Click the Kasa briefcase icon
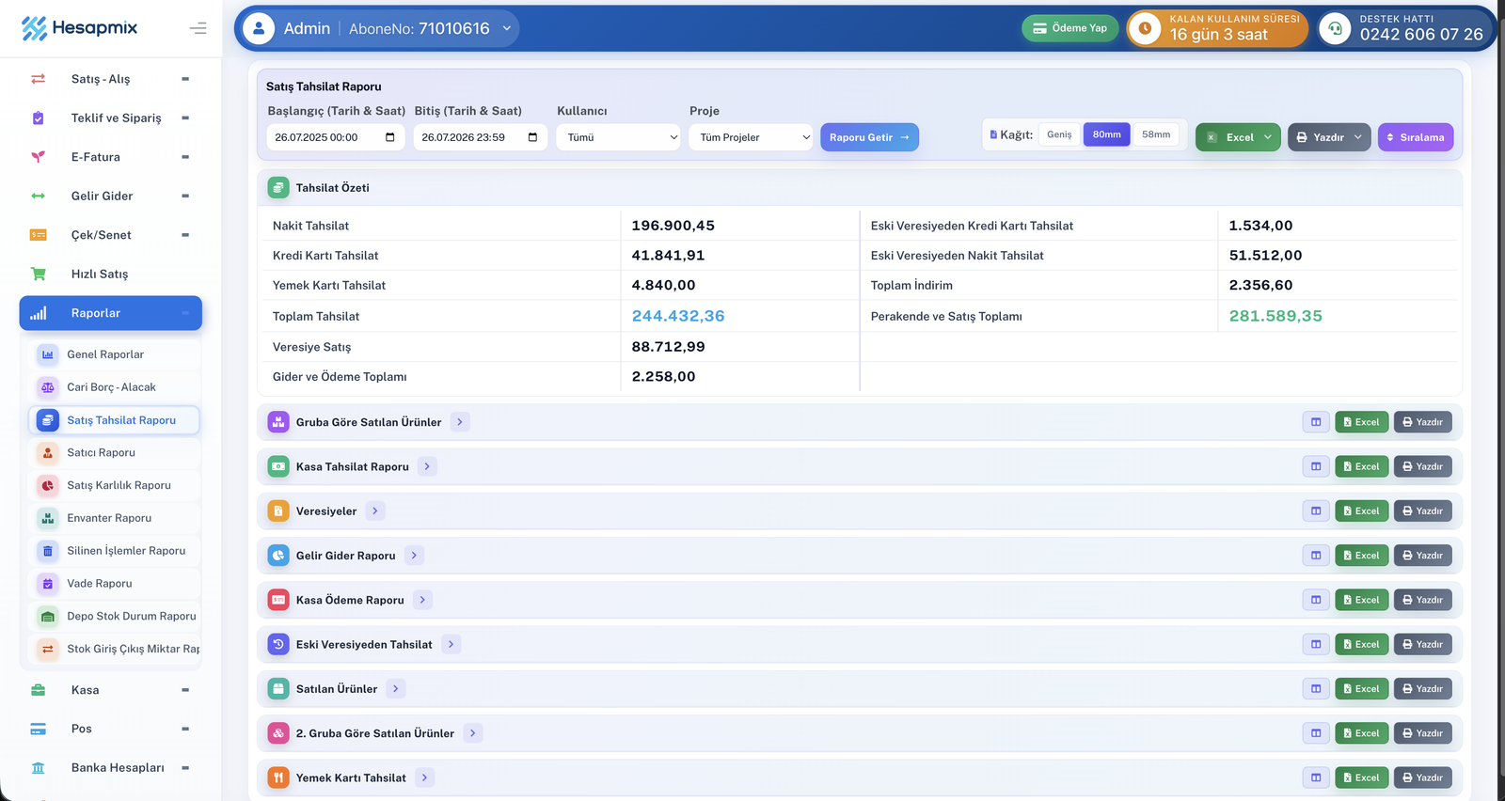 [x=39, y=690]
